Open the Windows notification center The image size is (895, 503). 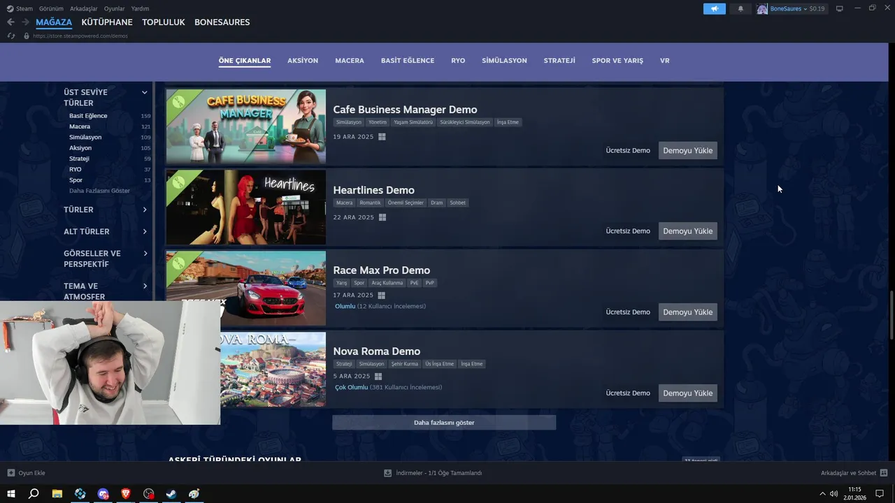tap(880, 494)
